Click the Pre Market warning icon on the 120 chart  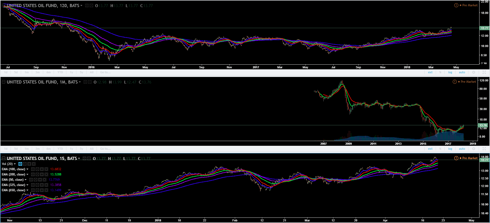[456, 5]
